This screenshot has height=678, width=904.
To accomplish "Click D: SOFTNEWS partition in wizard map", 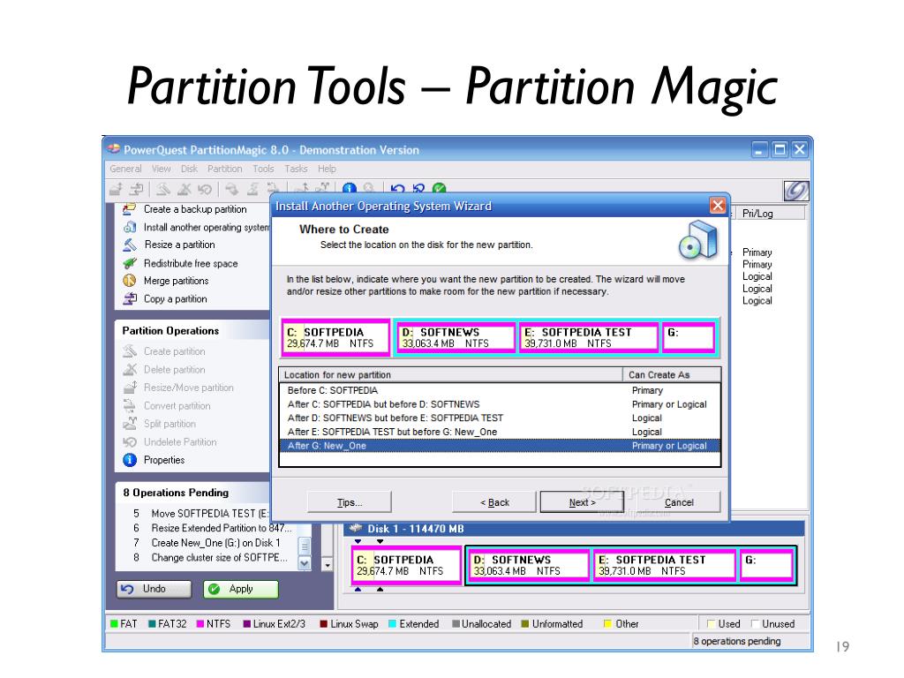I will 456,337.
